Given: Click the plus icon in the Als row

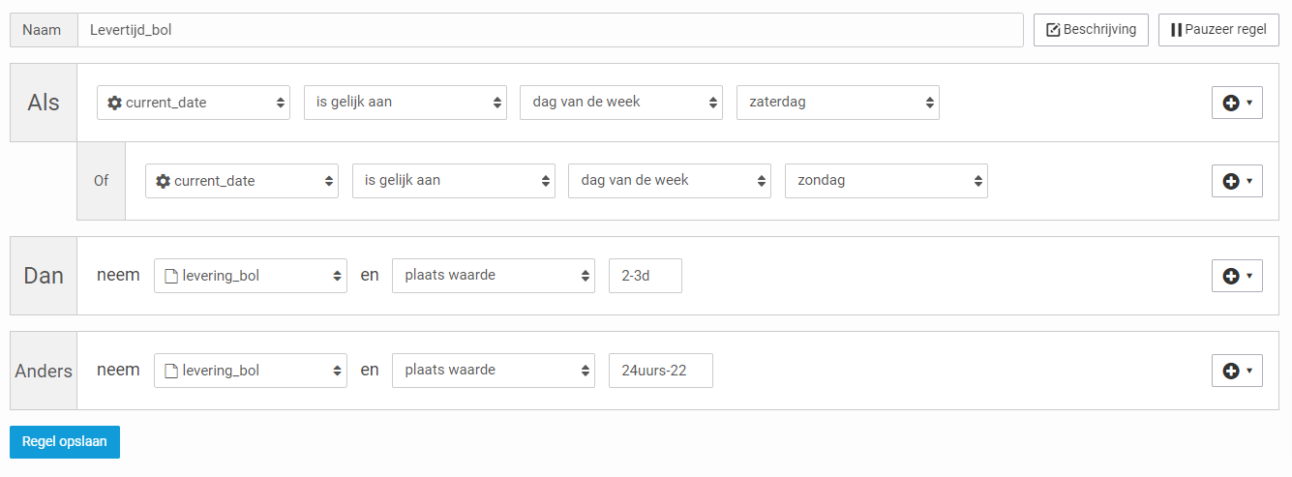Looking at the screenshot, I should tap(1231, 103).
